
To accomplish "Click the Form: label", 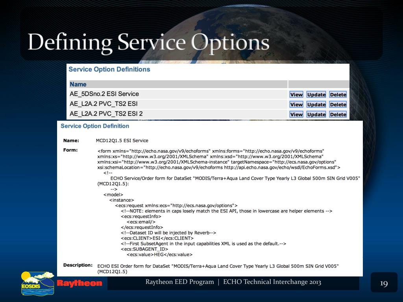I will click(x=70, y=150).
